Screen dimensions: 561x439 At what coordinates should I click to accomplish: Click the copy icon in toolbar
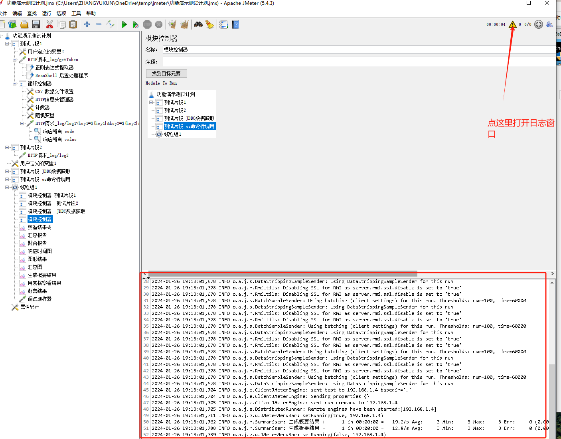(61, 25)
